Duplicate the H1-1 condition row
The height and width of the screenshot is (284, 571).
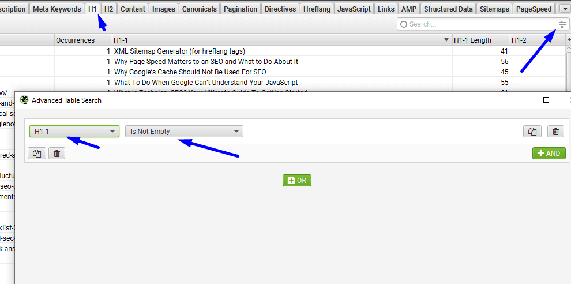(x=531, y=132)
